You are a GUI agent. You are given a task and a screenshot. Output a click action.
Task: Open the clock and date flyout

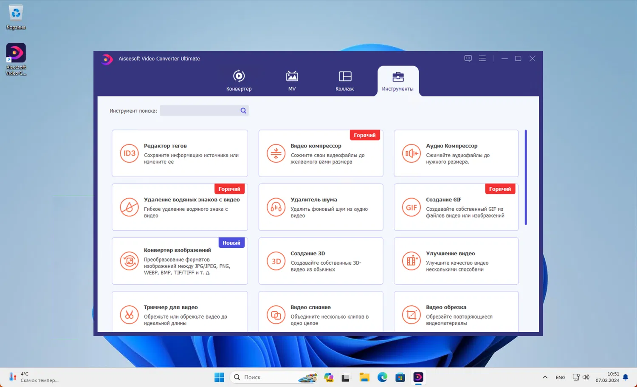click(607, 377)
